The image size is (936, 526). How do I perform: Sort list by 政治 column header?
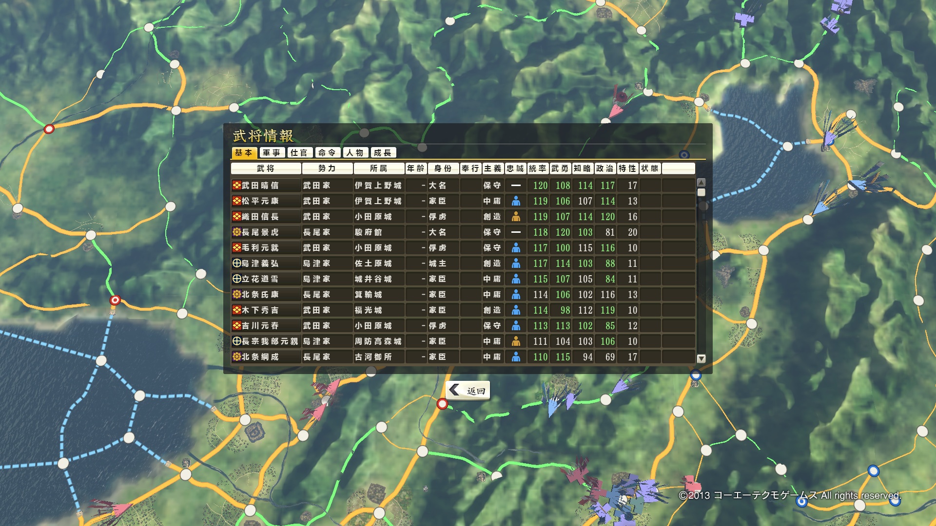click(605, 169)
